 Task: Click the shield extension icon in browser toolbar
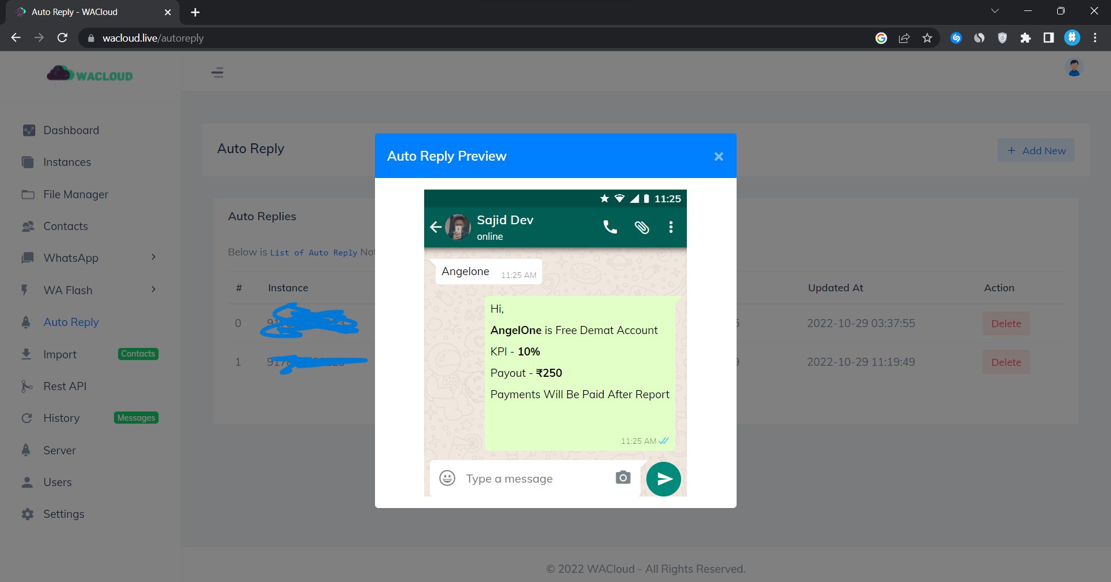(1002, 38)
